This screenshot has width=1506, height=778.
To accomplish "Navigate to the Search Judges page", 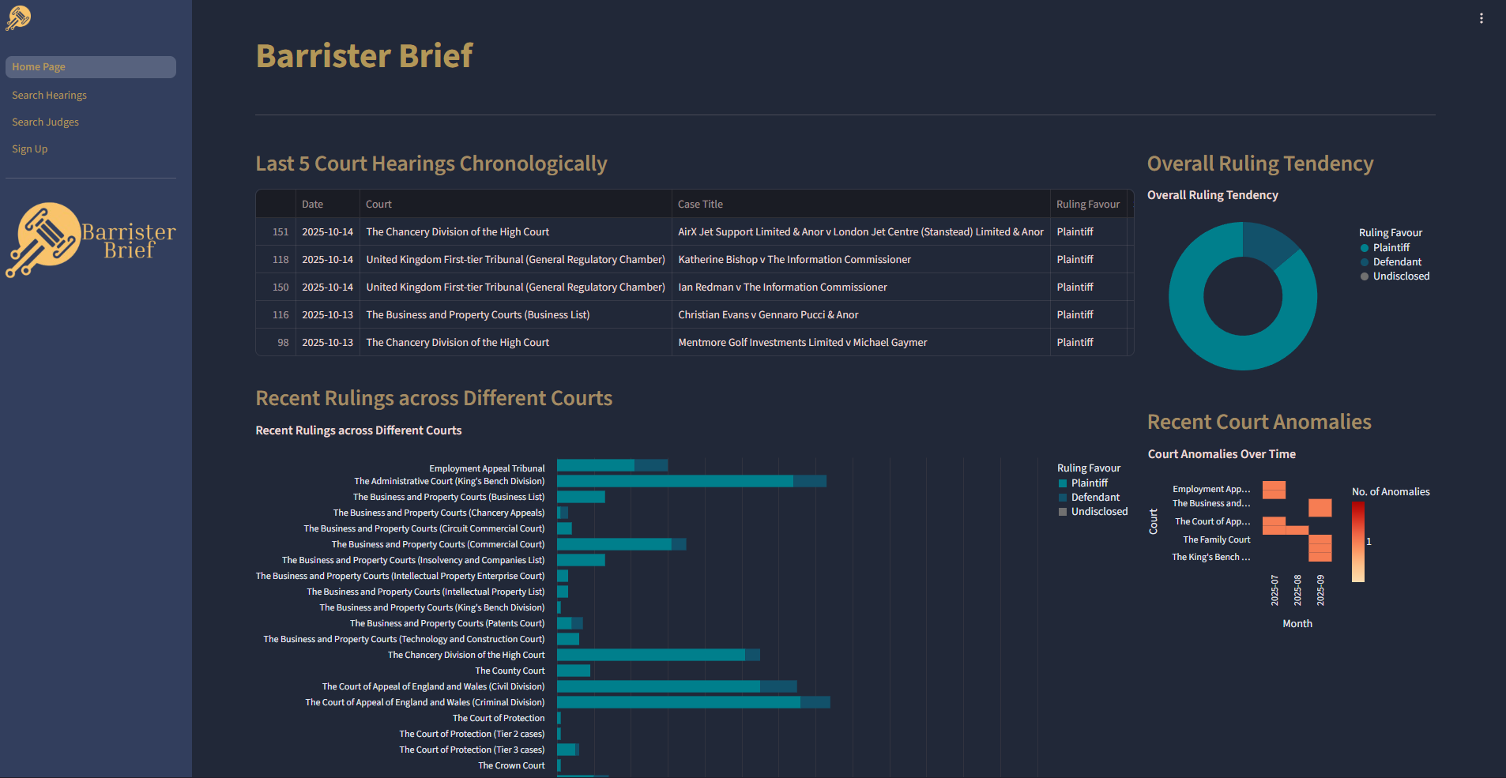I will [x=45, y=122].
